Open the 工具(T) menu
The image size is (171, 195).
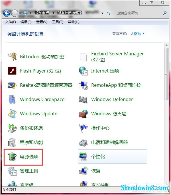58,22
